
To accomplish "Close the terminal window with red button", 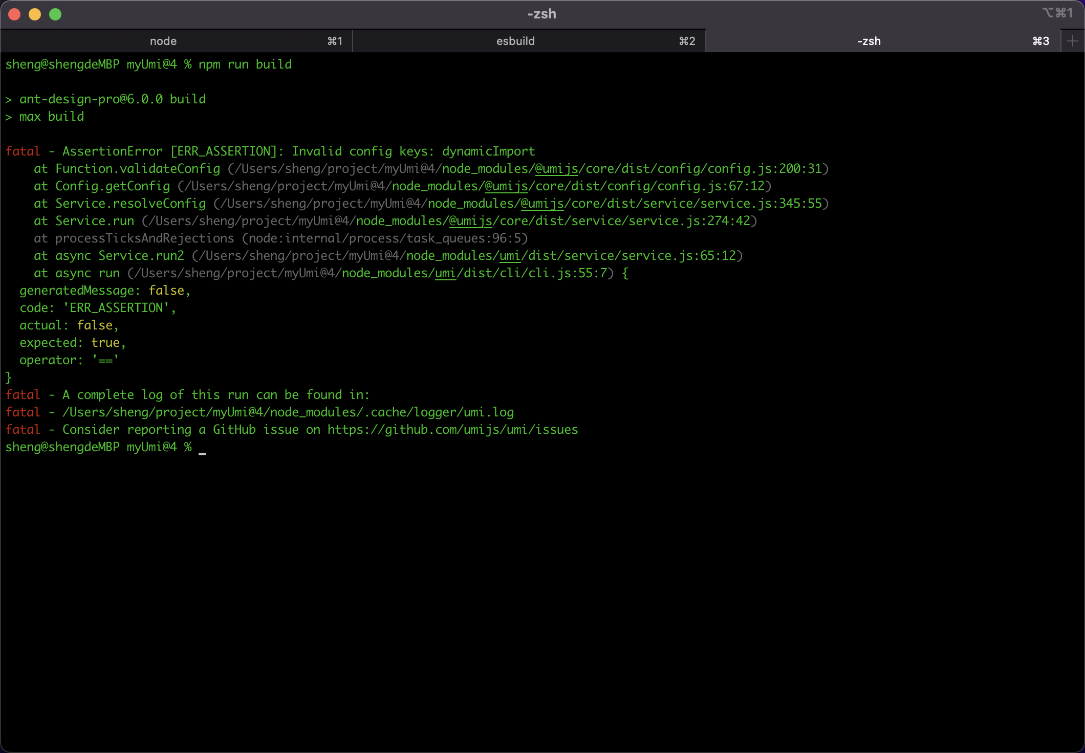I will point(14,14).
